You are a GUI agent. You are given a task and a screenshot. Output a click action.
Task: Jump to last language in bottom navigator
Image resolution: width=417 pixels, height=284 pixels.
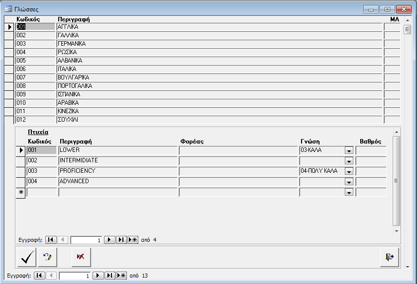point(110,276)
